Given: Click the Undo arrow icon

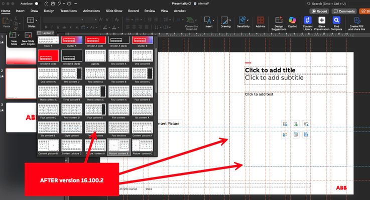Looking at the screenshot, I should point(59,3).
